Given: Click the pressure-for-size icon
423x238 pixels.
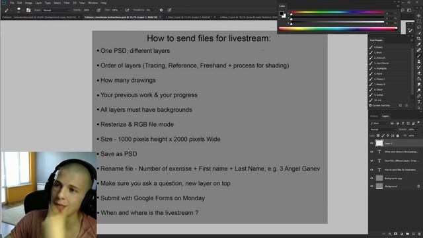Looking at the screenshot, I should click(169, 10).
